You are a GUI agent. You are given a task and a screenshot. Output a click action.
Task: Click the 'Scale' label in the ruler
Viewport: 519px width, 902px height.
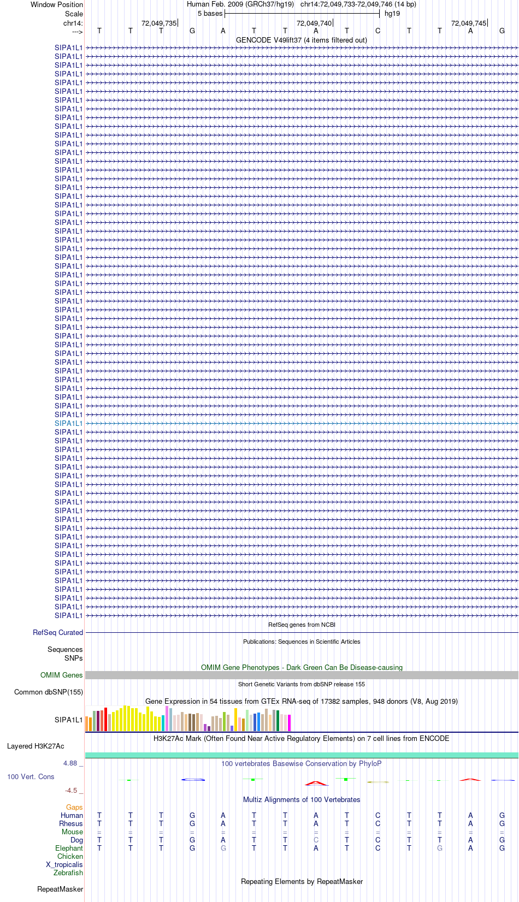point(74,14)
